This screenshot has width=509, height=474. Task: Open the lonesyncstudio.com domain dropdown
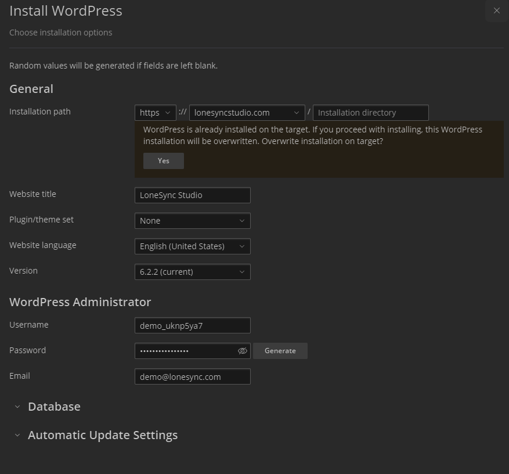(247, 113)
